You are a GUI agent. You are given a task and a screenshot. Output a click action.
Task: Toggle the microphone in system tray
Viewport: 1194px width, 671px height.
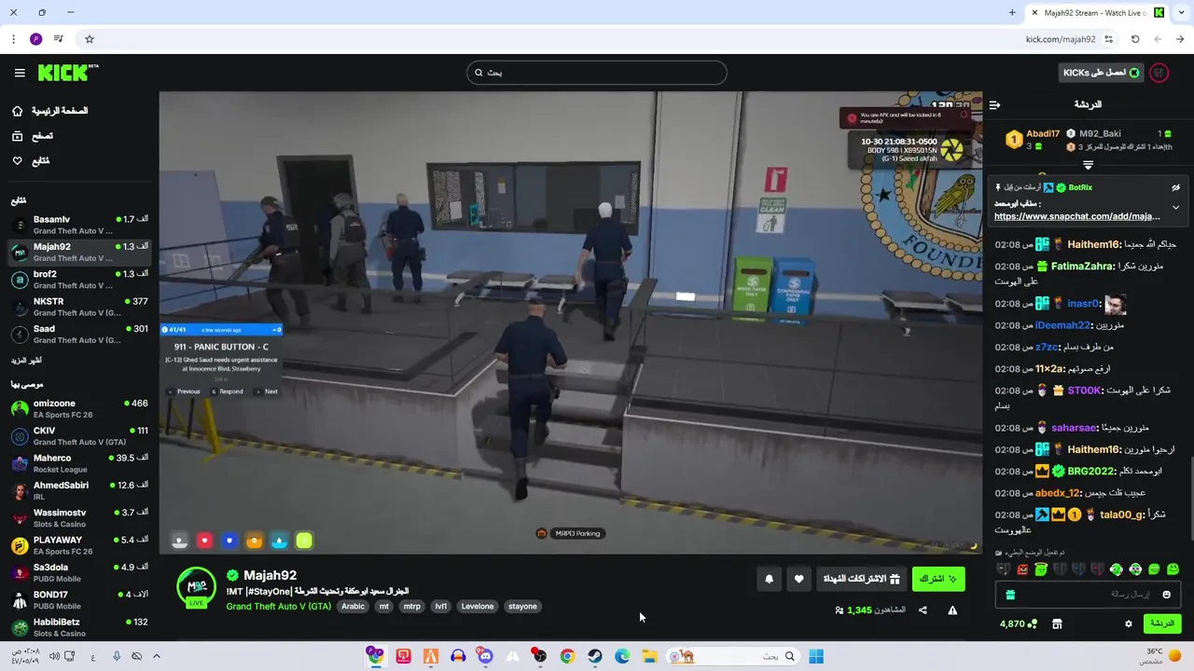pos(117,656)
